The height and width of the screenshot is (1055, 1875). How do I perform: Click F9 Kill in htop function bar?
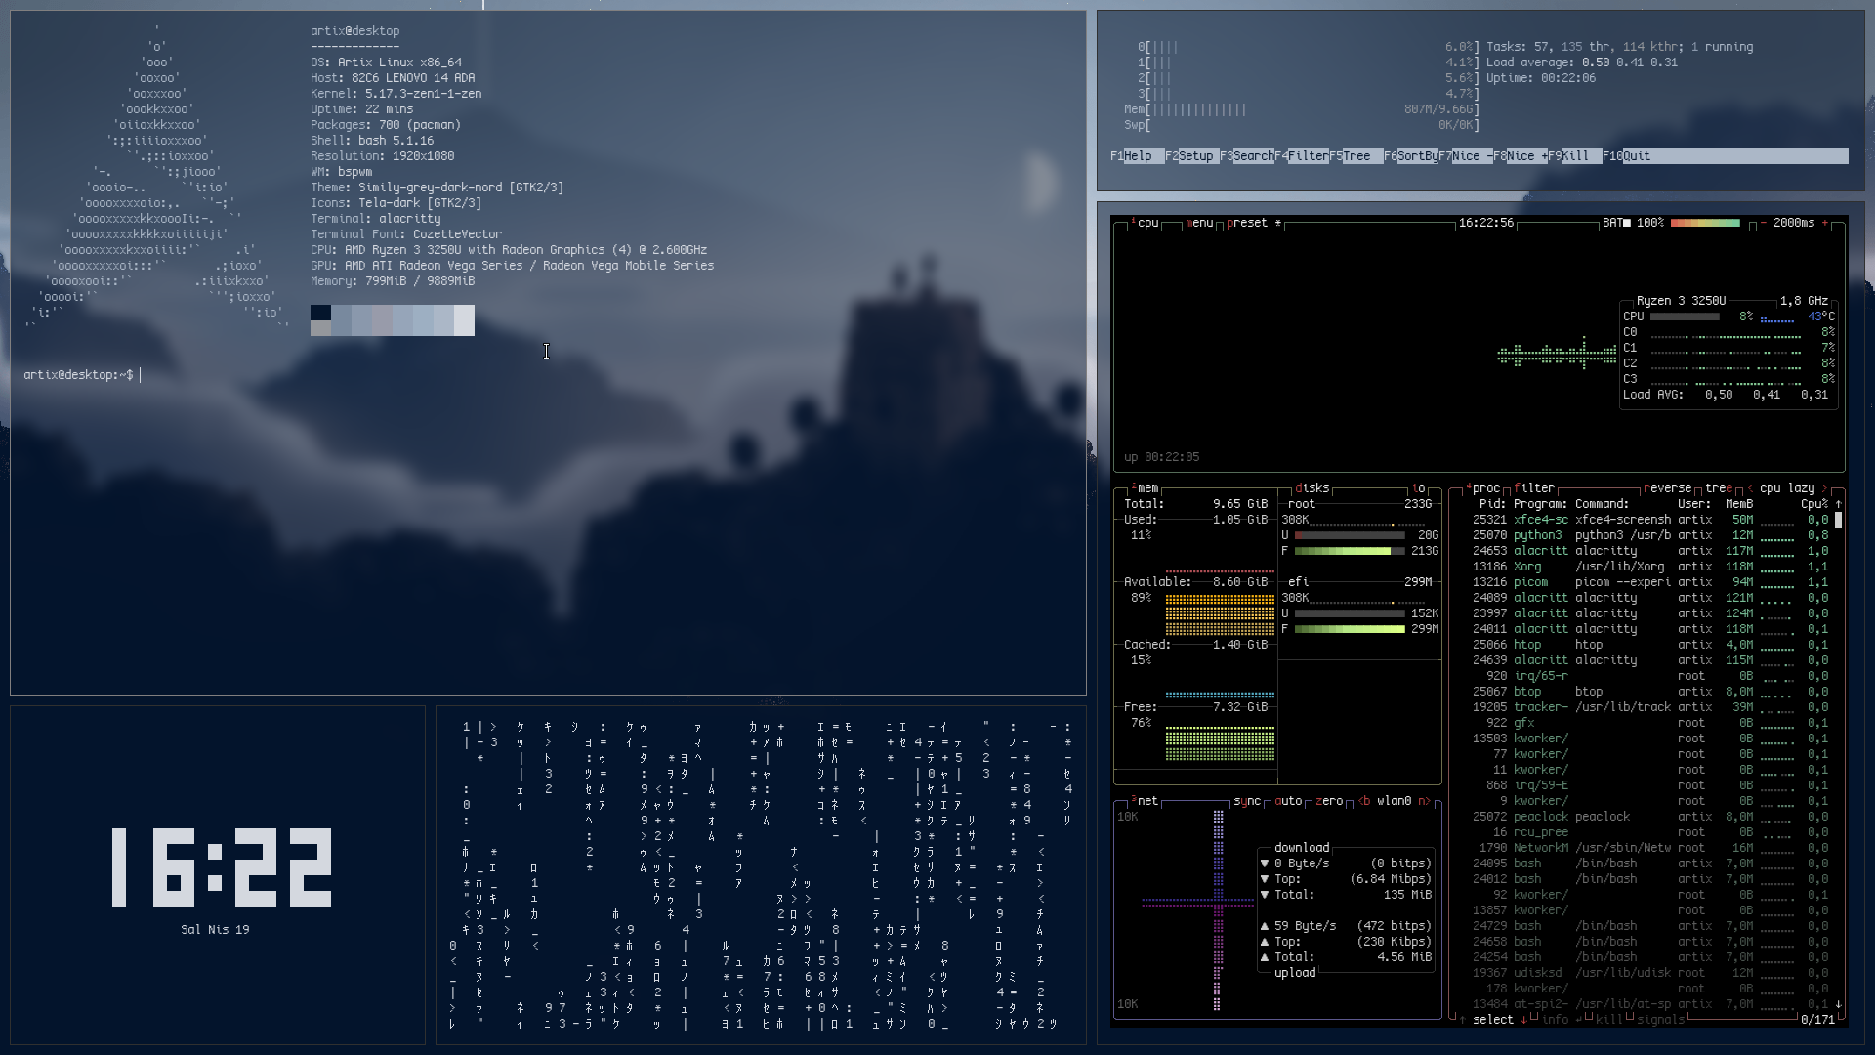pos(1574,156)
